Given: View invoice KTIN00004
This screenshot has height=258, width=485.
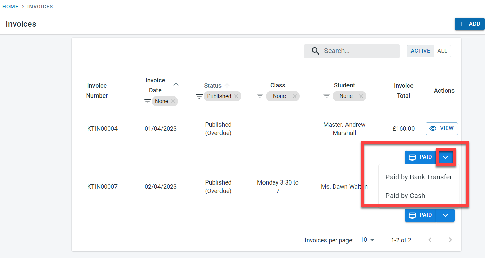Looking at the screenshot, I should 442,129.
